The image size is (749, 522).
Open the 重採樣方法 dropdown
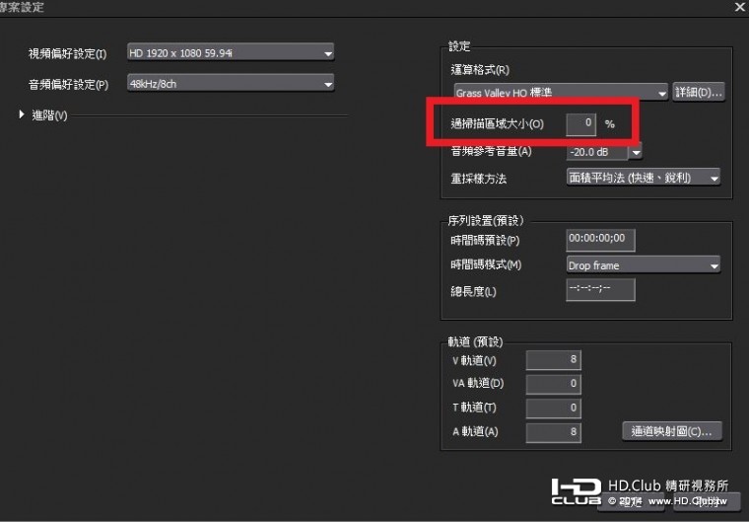coord(644,178)
